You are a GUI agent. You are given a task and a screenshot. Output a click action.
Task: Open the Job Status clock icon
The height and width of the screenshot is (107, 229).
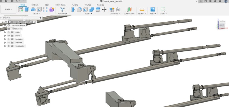(210, 1)
